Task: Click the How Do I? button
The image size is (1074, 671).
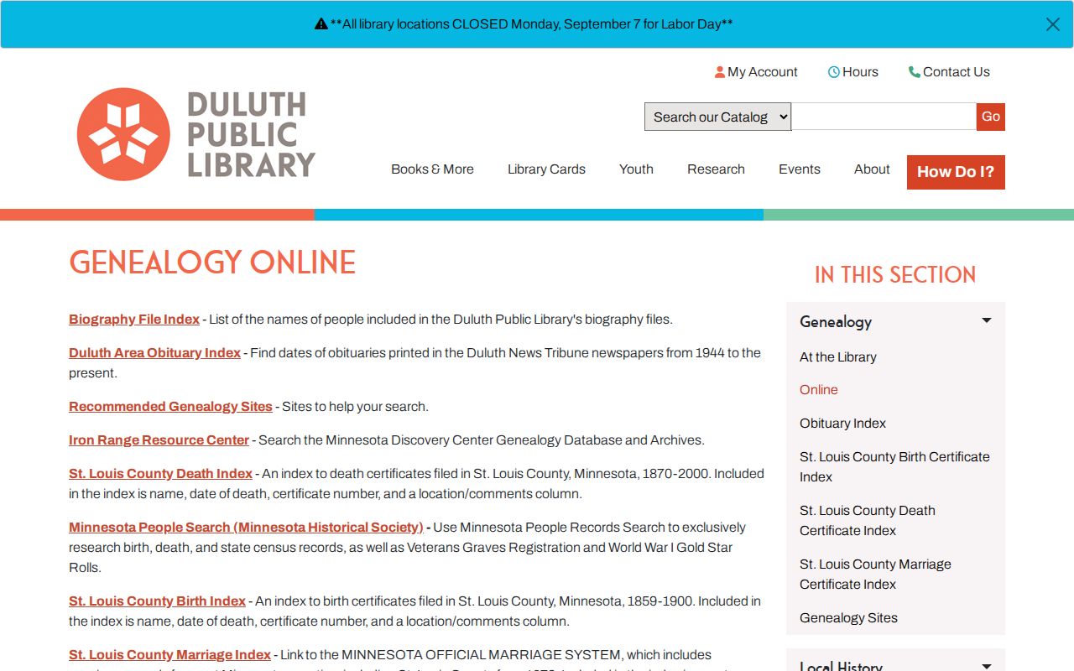Action: (x=956, y=172)
